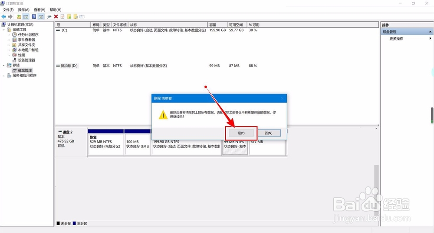This screenshot has width=434, height=233.
Task: Click the grey Forward arrow in toolbar
Action: click(10, 17)
